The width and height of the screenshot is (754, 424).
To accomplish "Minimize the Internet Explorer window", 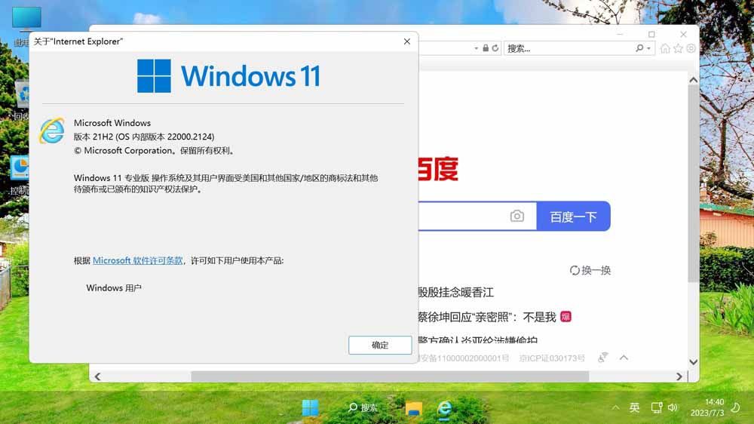I will tap(619, 34).
